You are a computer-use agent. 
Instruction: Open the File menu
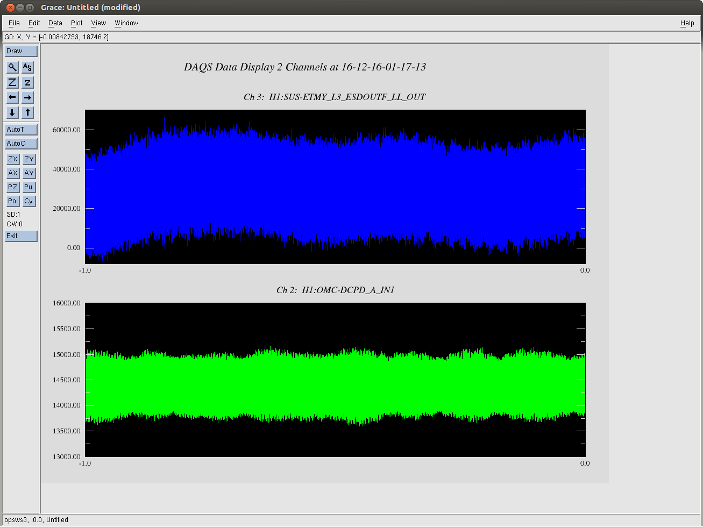coord(14,23)
